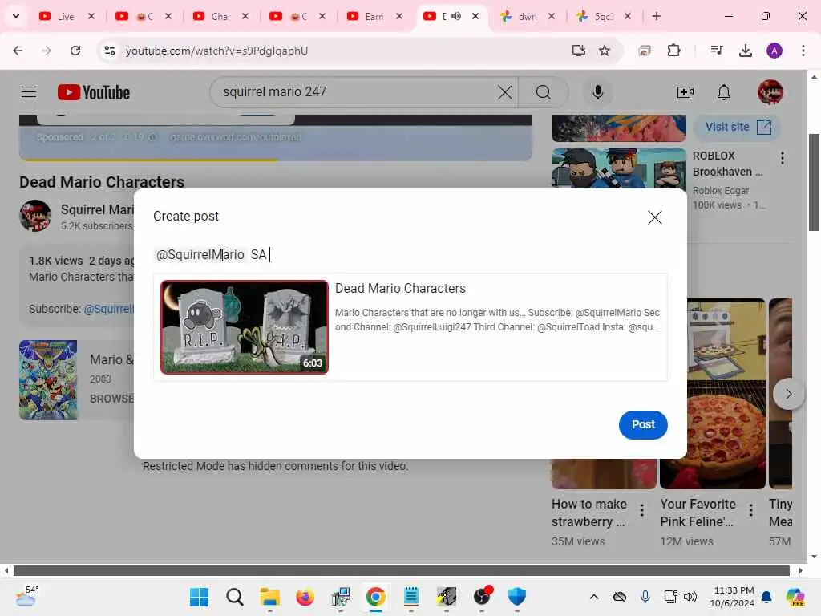Open options for How to make strawberry short

click(x=642, y=509)
